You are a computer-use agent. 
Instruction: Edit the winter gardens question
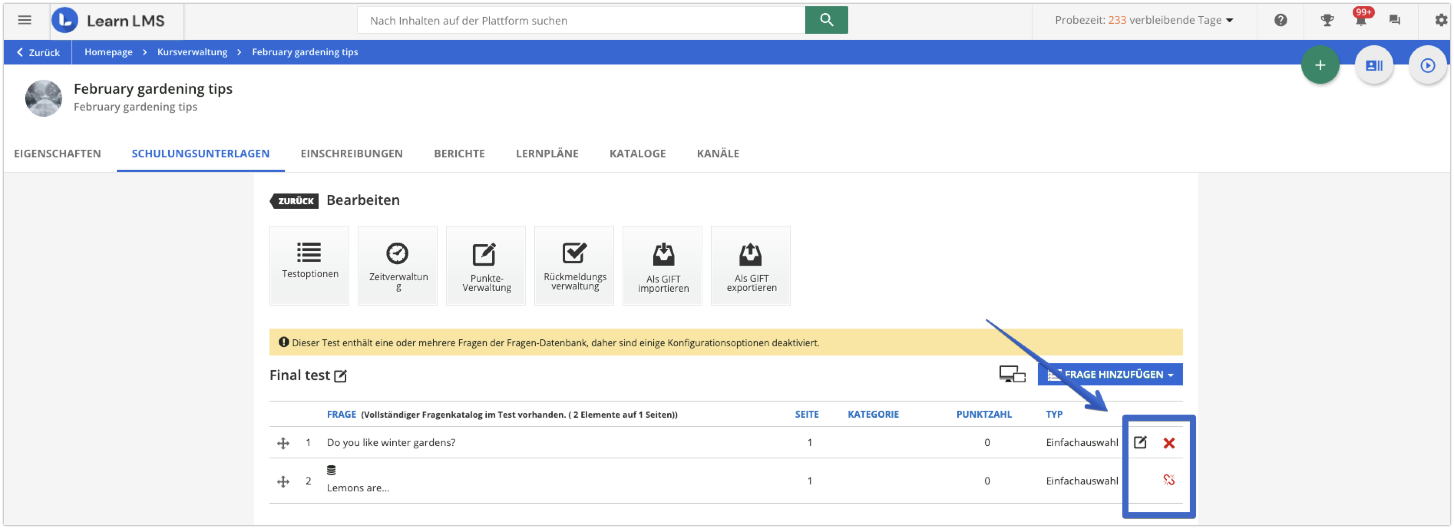(x=1140, y=442)
